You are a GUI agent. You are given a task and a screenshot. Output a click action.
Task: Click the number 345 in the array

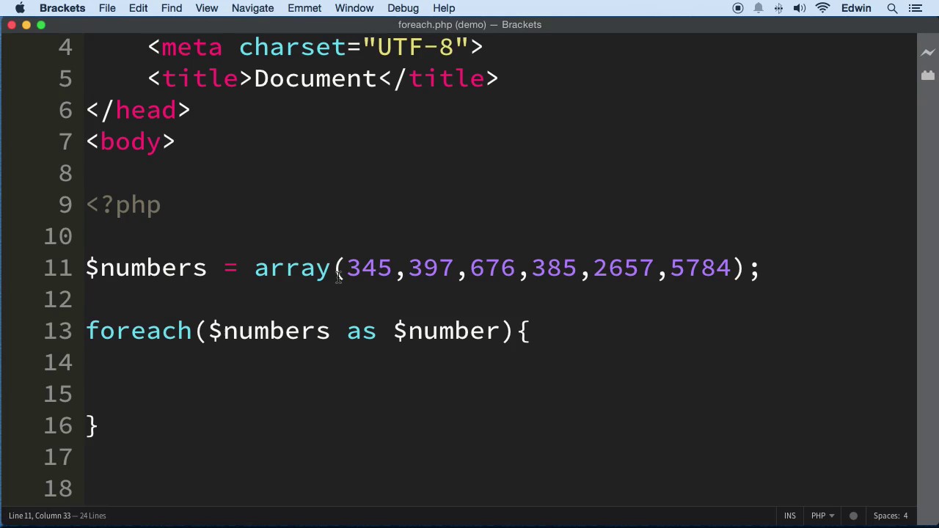tap(370, 268)
